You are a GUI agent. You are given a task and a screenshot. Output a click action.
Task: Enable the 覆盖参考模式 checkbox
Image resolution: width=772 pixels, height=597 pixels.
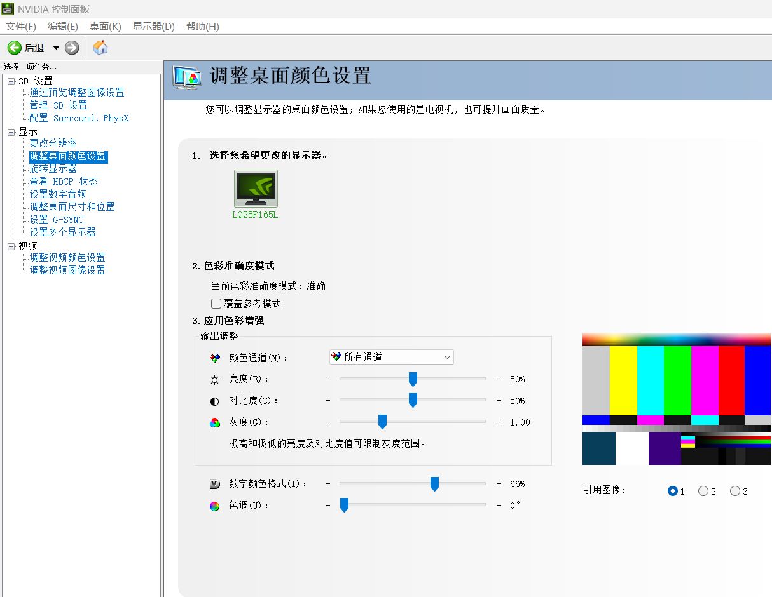click(x=216, y=304)
